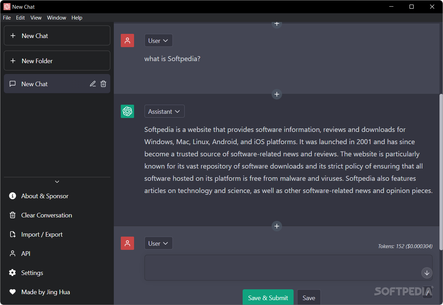The image size is (443, 305).
Task: Minimize the application window
Action: click(391, 7)
